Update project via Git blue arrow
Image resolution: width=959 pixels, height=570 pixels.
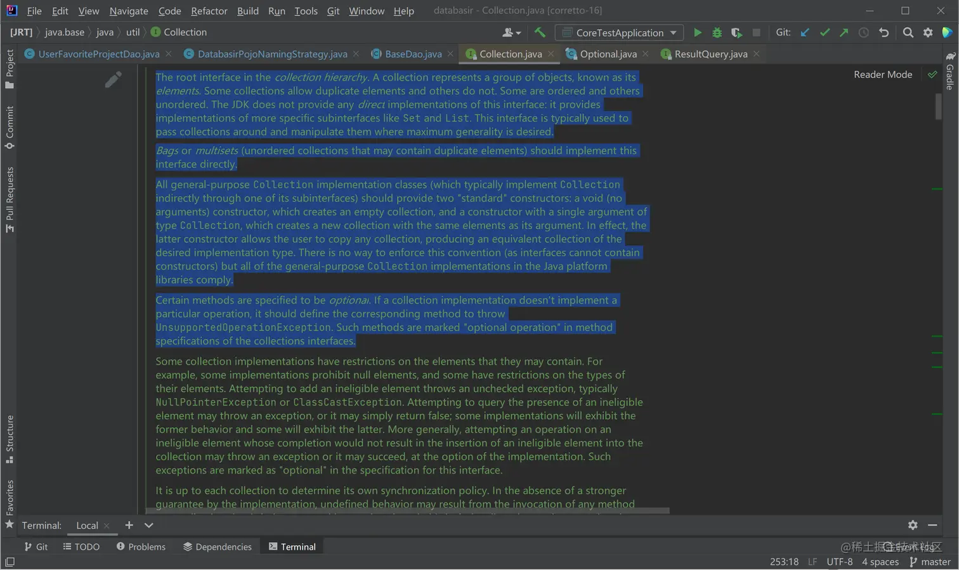(805, 32)
